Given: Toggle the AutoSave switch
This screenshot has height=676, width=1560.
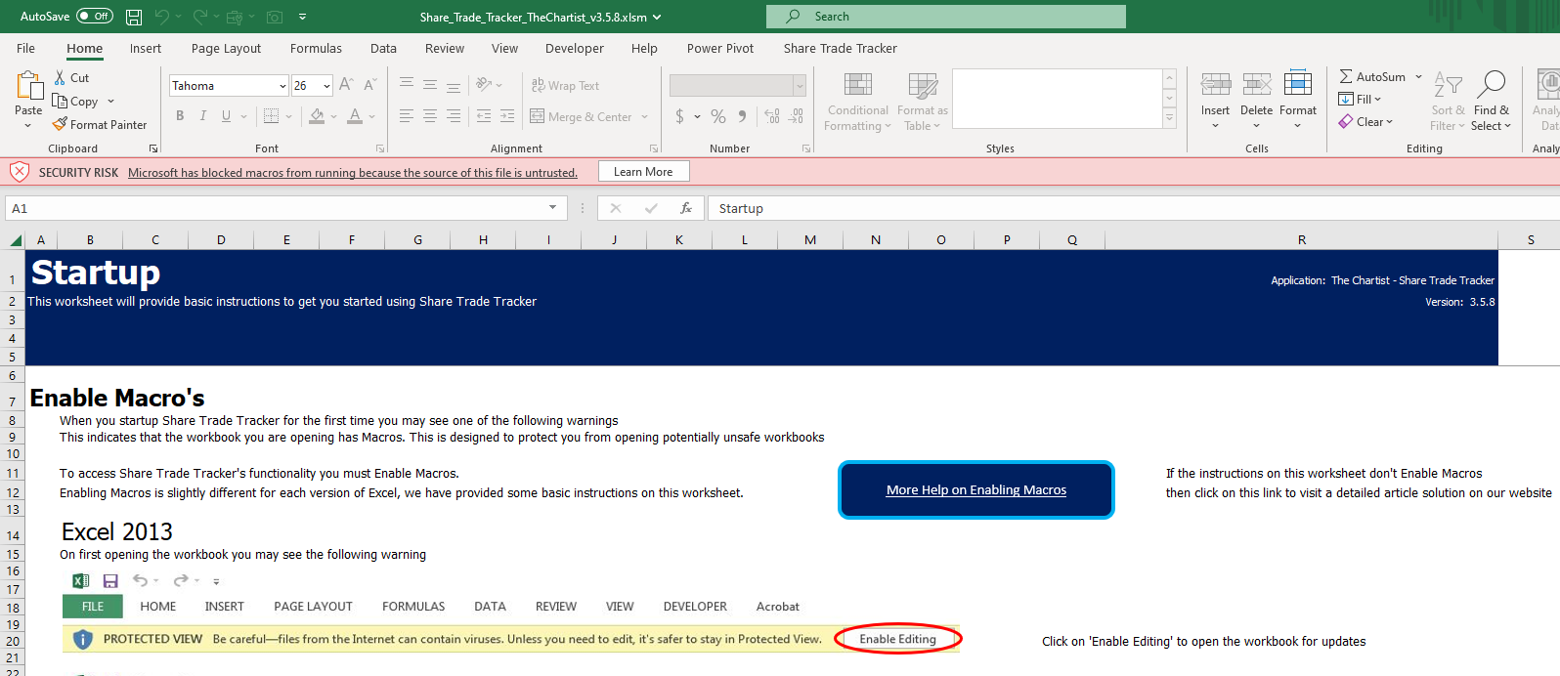Looking at the screenshot, I should (95, 17).
